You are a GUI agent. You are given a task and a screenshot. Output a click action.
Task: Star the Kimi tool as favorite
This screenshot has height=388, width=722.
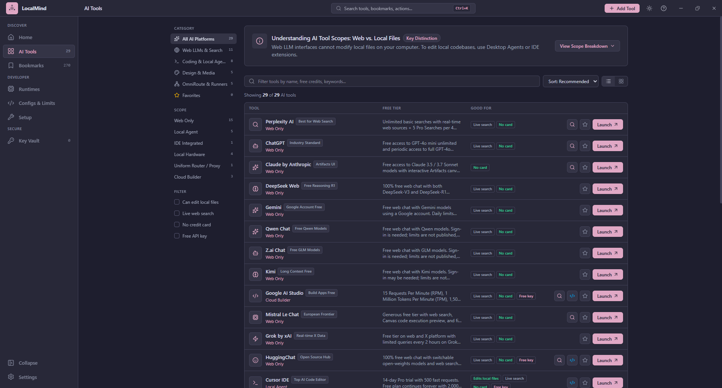585,274
